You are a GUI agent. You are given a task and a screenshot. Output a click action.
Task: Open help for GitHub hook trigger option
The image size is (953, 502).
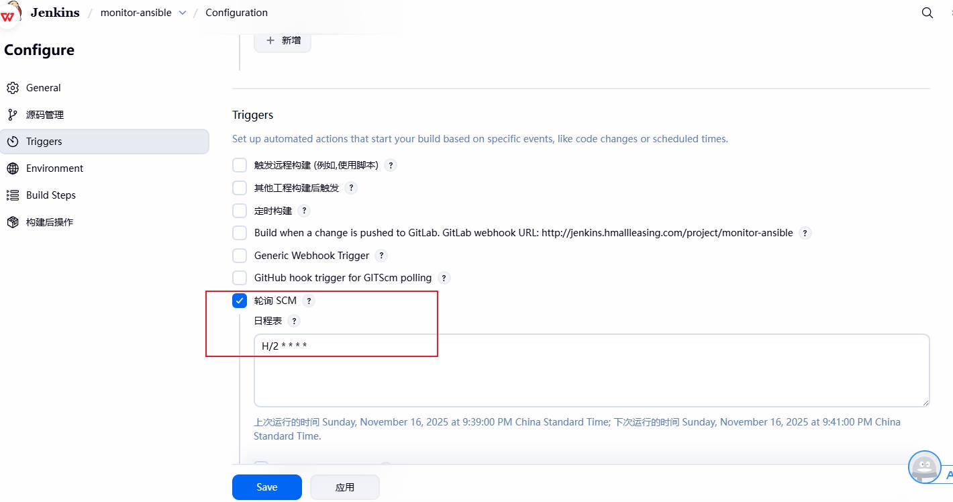tap(444, 278)
